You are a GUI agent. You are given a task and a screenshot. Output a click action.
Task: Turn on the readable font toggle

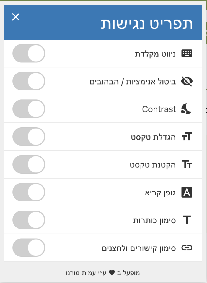point(29,192)
